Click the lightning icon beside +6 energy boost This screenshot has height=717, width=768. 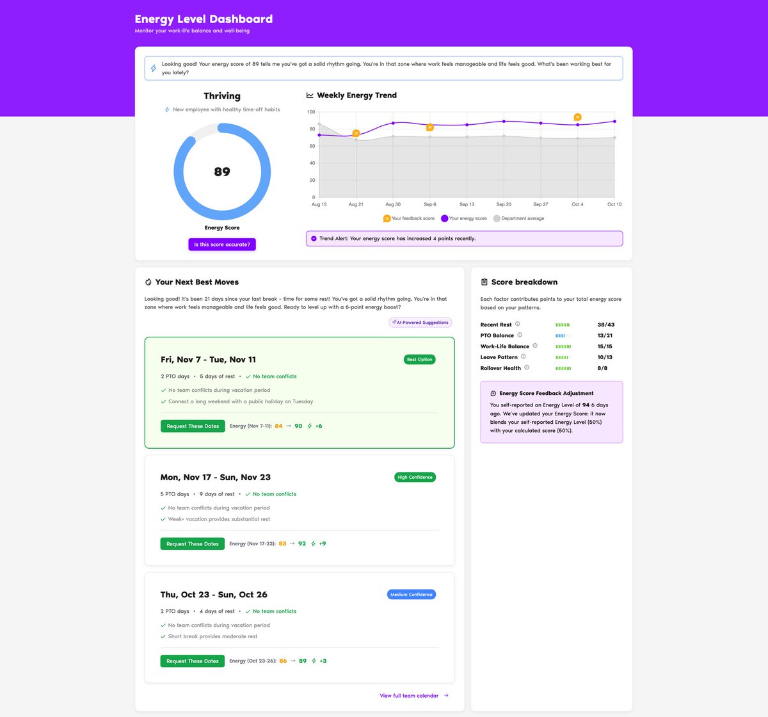pyautogui.click(x=310, y=426)
